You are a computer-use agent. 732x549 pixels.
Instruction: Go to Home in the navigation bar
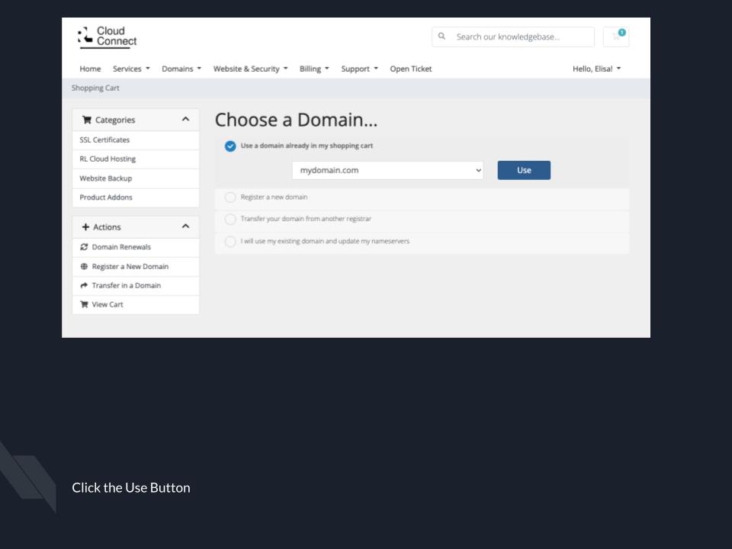[x=90, y=69]
